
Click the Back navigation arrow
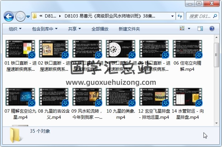pyautogui.click(x=9, y=16)
